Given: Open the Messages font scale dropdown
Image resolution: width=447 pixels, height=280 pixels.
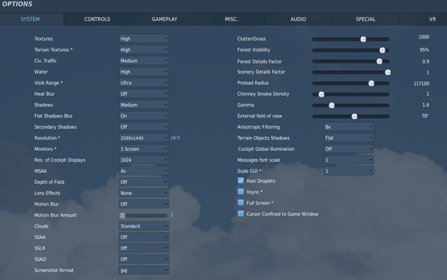Looking at the screenshot, I should pyautogui.click(x=348, y=160).
